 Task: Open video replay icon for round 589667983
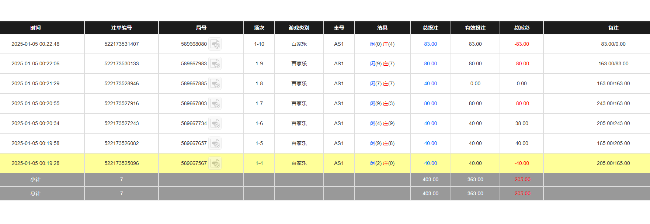[215, 64]
